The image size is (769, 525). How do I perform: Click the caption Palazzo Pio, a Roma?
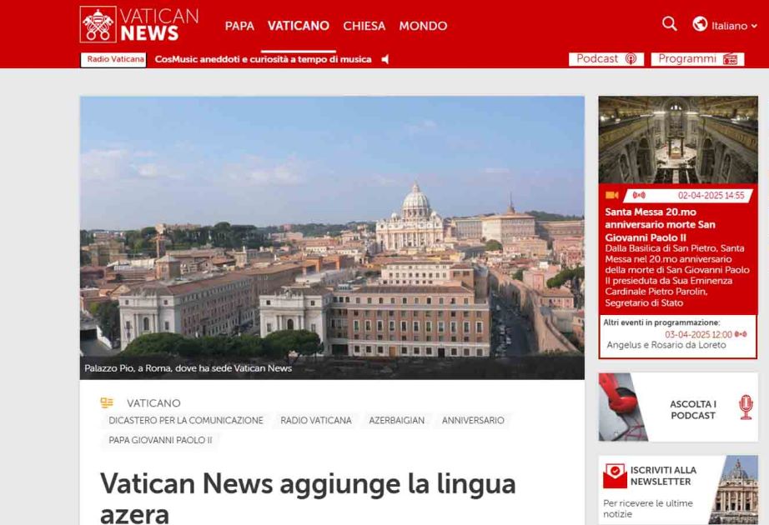point(188,368)
